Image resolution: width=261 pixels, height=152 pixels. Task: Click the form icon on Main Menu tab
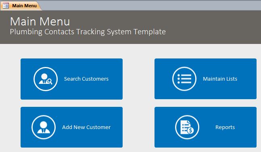[x=6, y=6]
